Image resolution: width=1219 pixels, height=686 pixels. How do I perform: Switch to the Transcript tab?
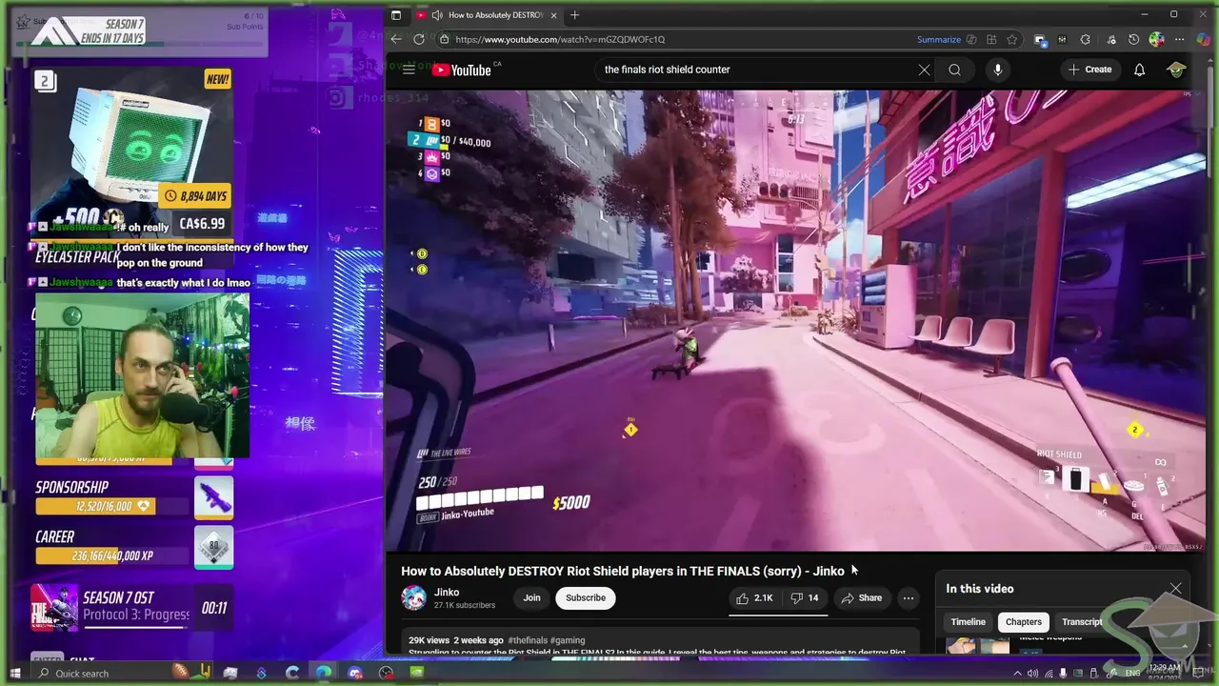[x=1082, y=622]
